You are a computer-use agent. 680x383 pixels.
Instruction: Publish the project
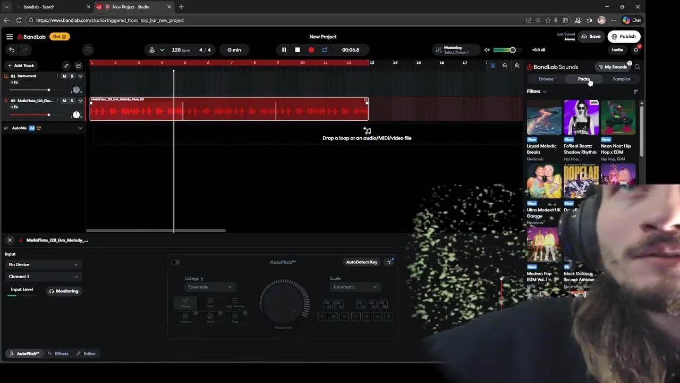624,37
